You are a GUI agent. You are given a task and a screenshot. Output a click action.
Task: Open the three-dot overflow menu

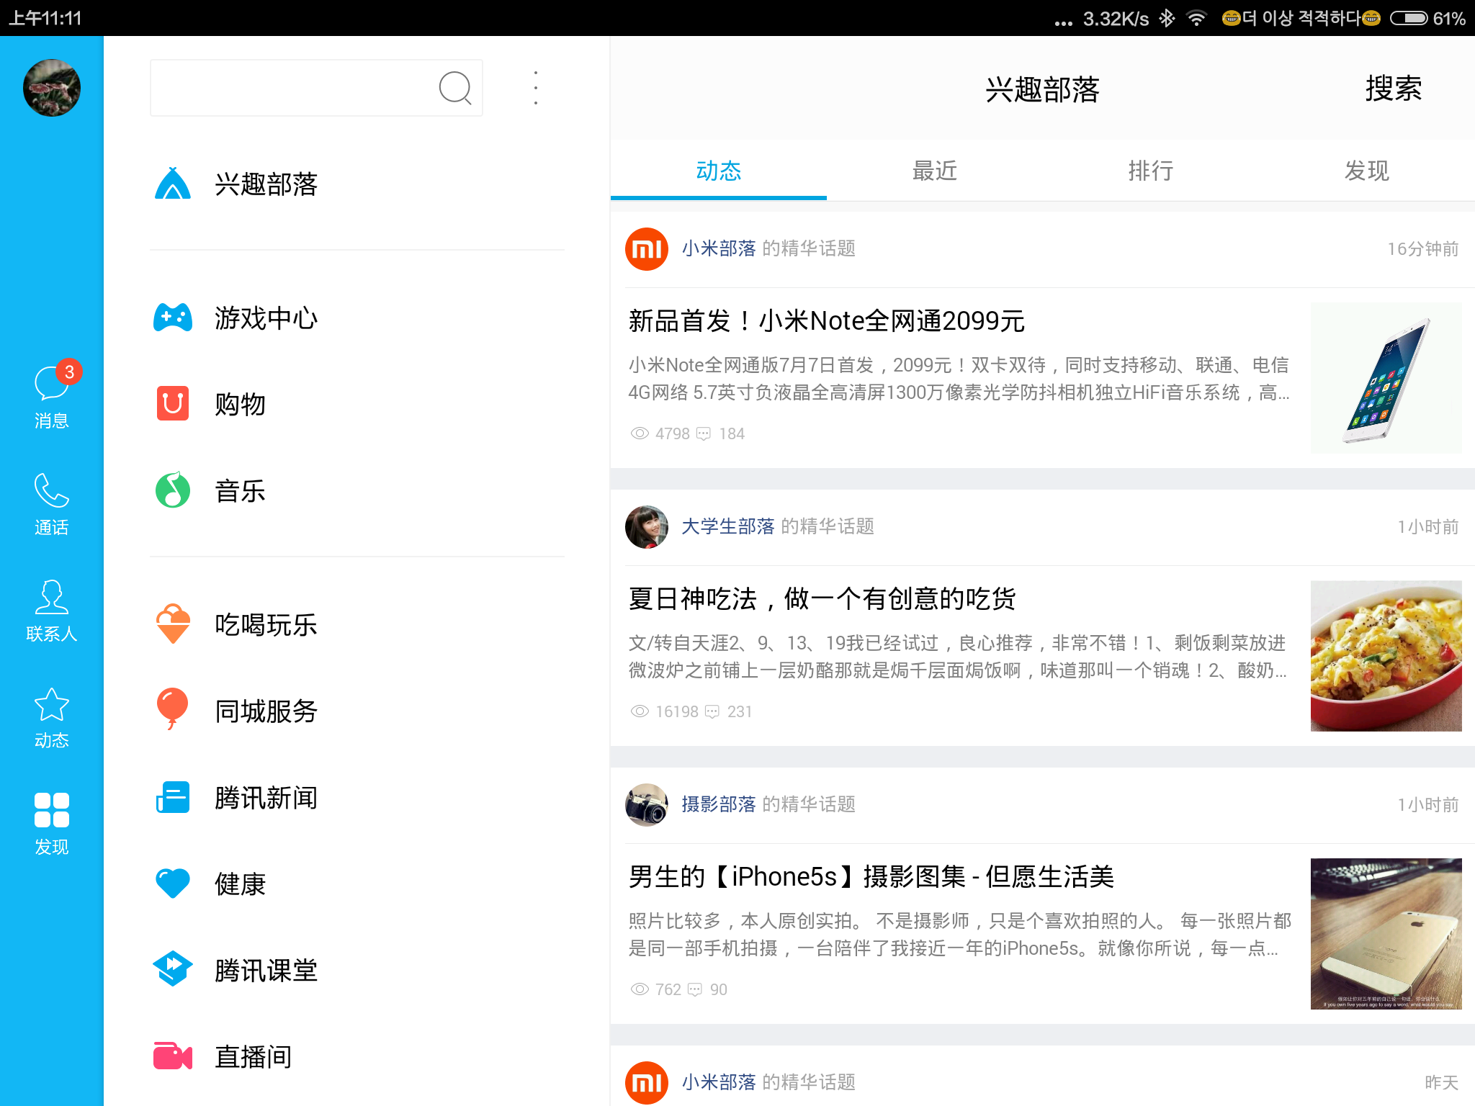click(x=536, y=88)
